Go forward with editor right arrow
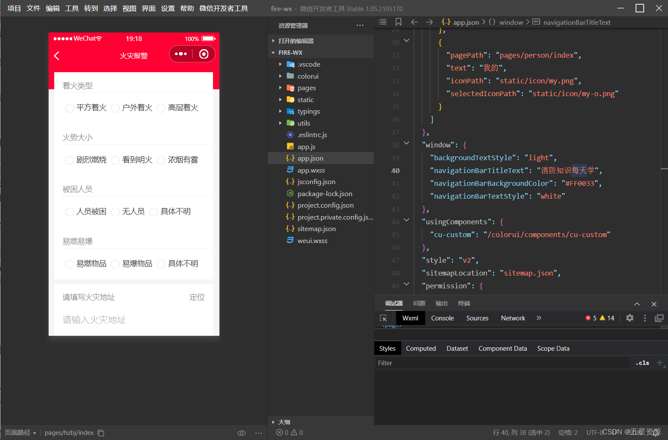The image size is (668, 440). click(429, 22)
